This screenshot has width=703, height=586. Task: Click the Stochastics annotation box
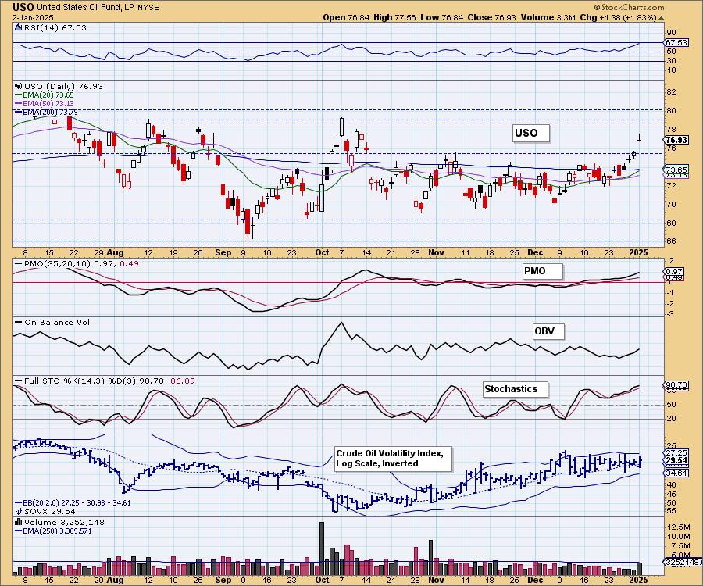tap(516, 389)
